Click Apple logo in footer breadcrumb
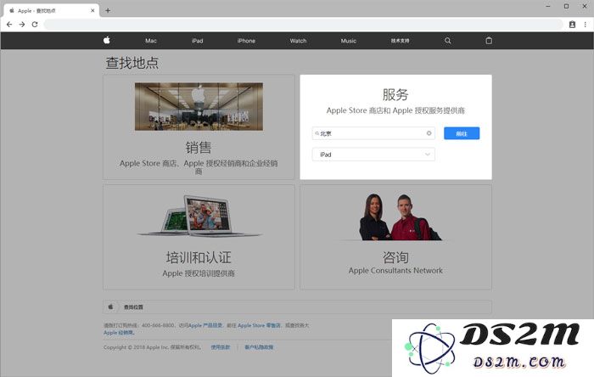This screenshot has width=594, height=377. 110,307
